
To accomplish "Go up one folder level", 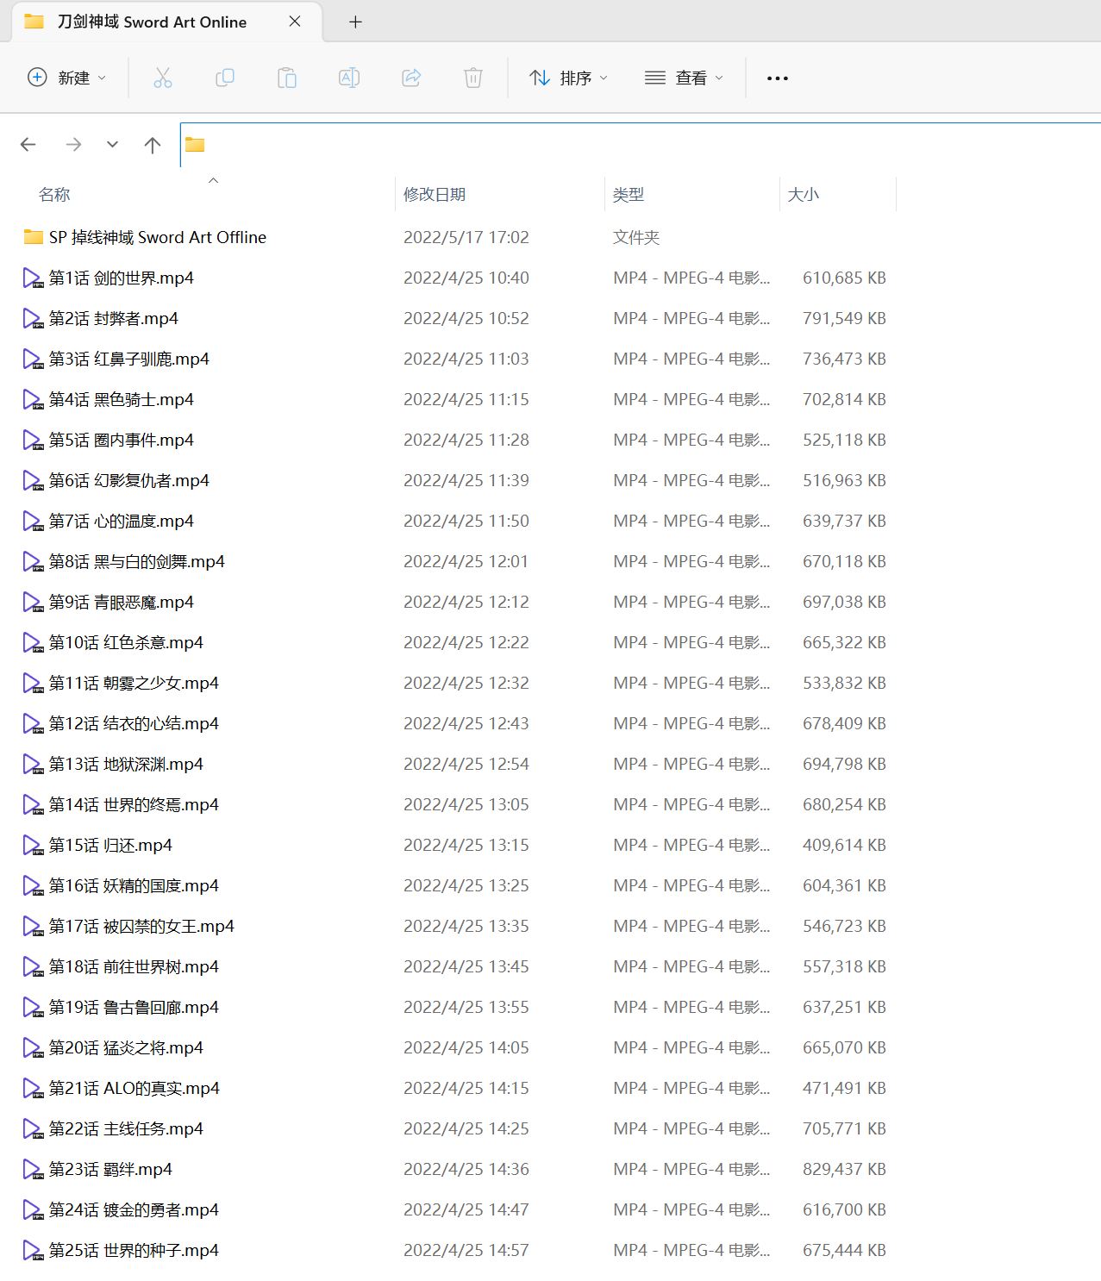I will point(153,145).
